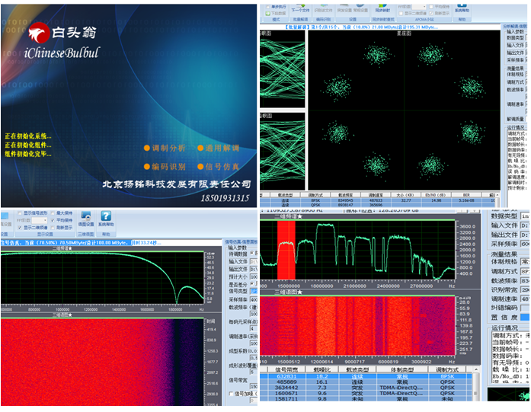The height and width of the screenshot is (412, 531).
Task: Select the 显示设置 ribbon group label
Action: (45, 235)
